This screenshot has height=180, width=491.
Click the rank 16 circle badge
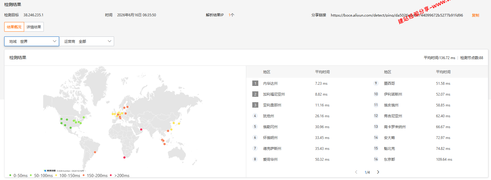click(376, 159)
